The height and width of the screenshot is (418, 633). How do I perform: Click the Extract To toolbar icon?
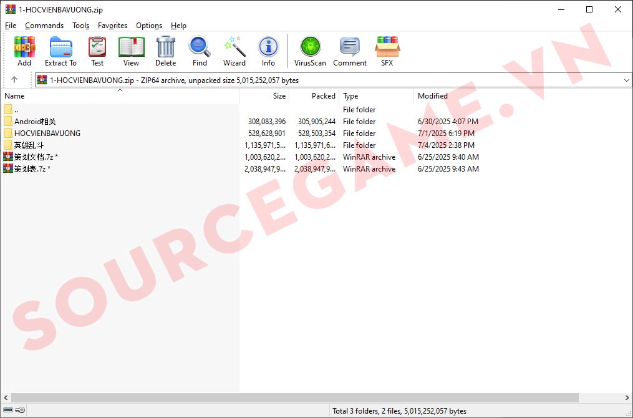coord(60,51)
